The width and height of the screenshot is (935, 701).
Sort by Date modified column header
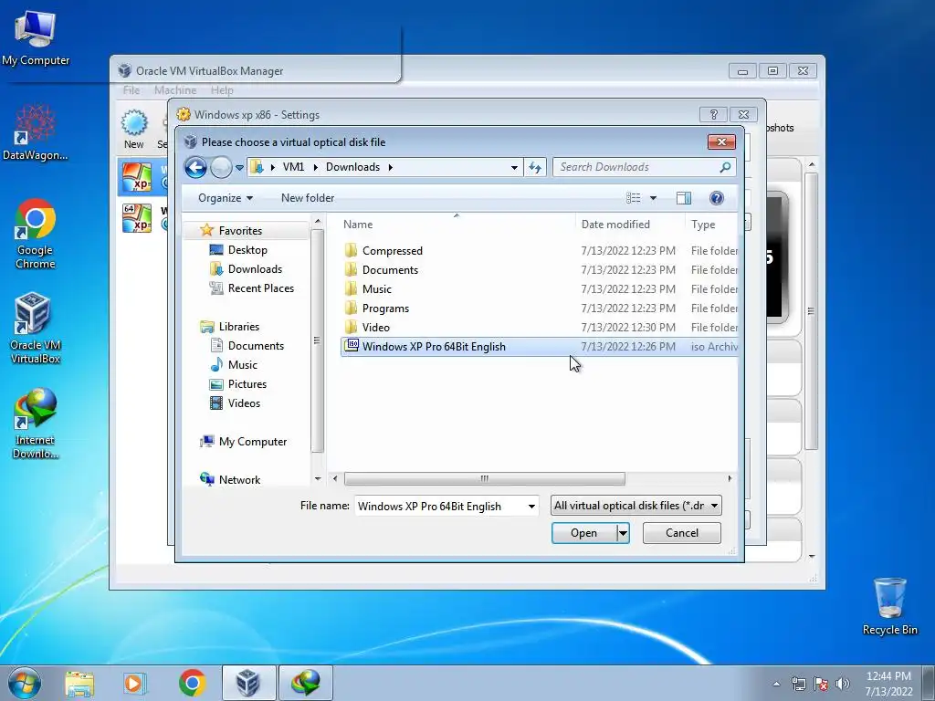[x=615, y=225]
